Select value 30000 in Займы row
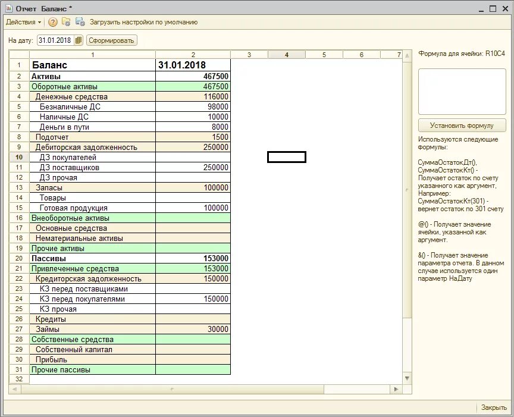 coord(193,329)
